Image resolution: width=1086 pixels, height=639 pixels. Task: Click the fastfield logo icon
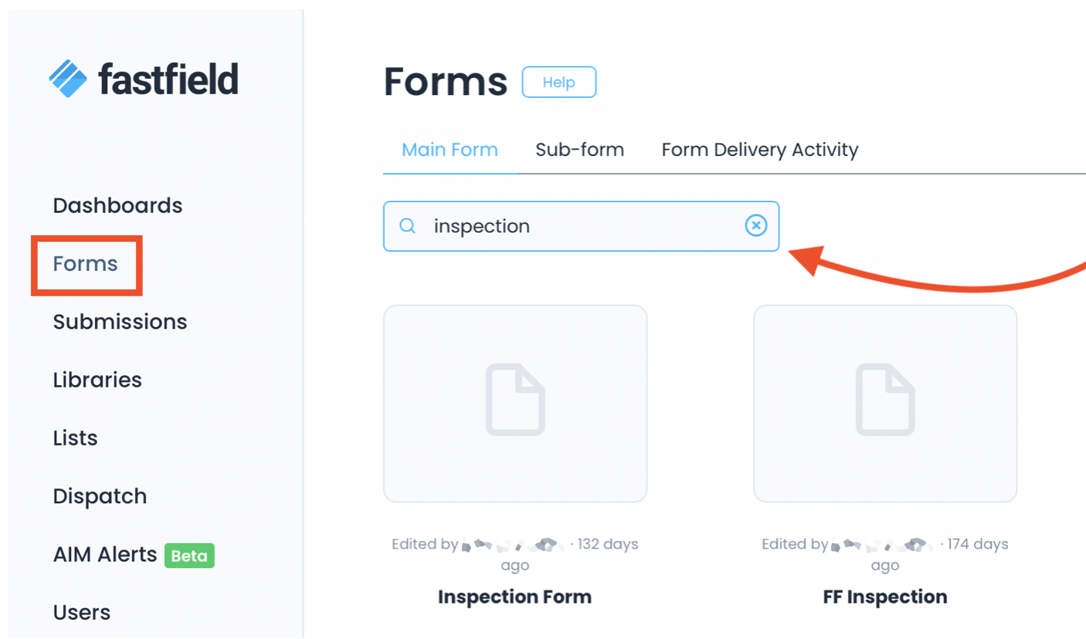point(68,79)
